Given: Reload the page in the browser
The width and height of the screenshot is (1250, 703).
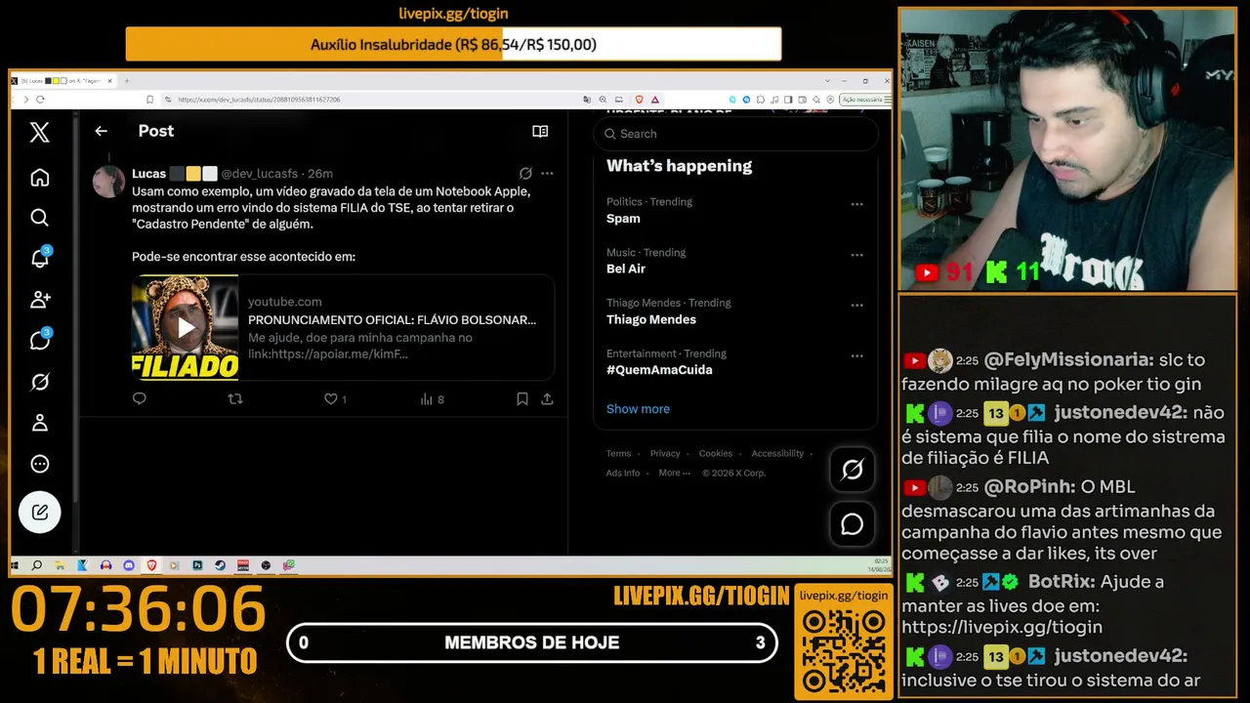Looking at the screenshot, I should 40,100.
